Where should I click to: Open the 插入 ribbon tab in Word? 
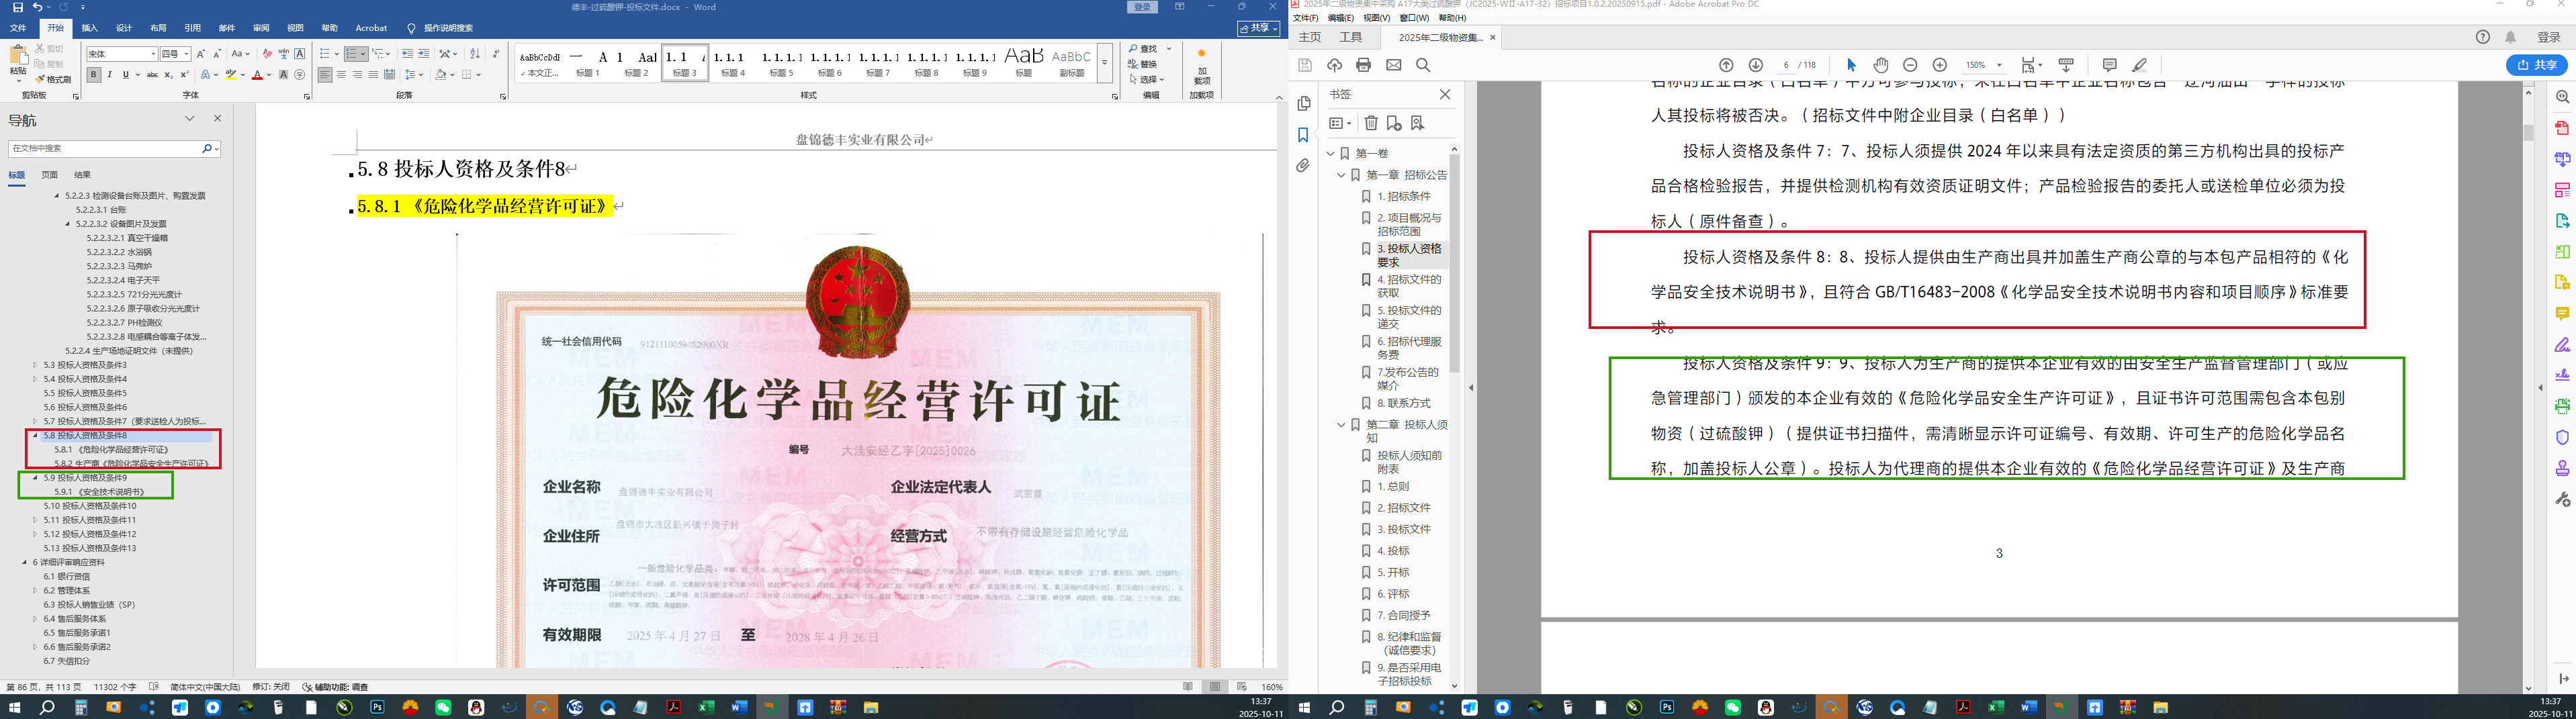[90, 28]
